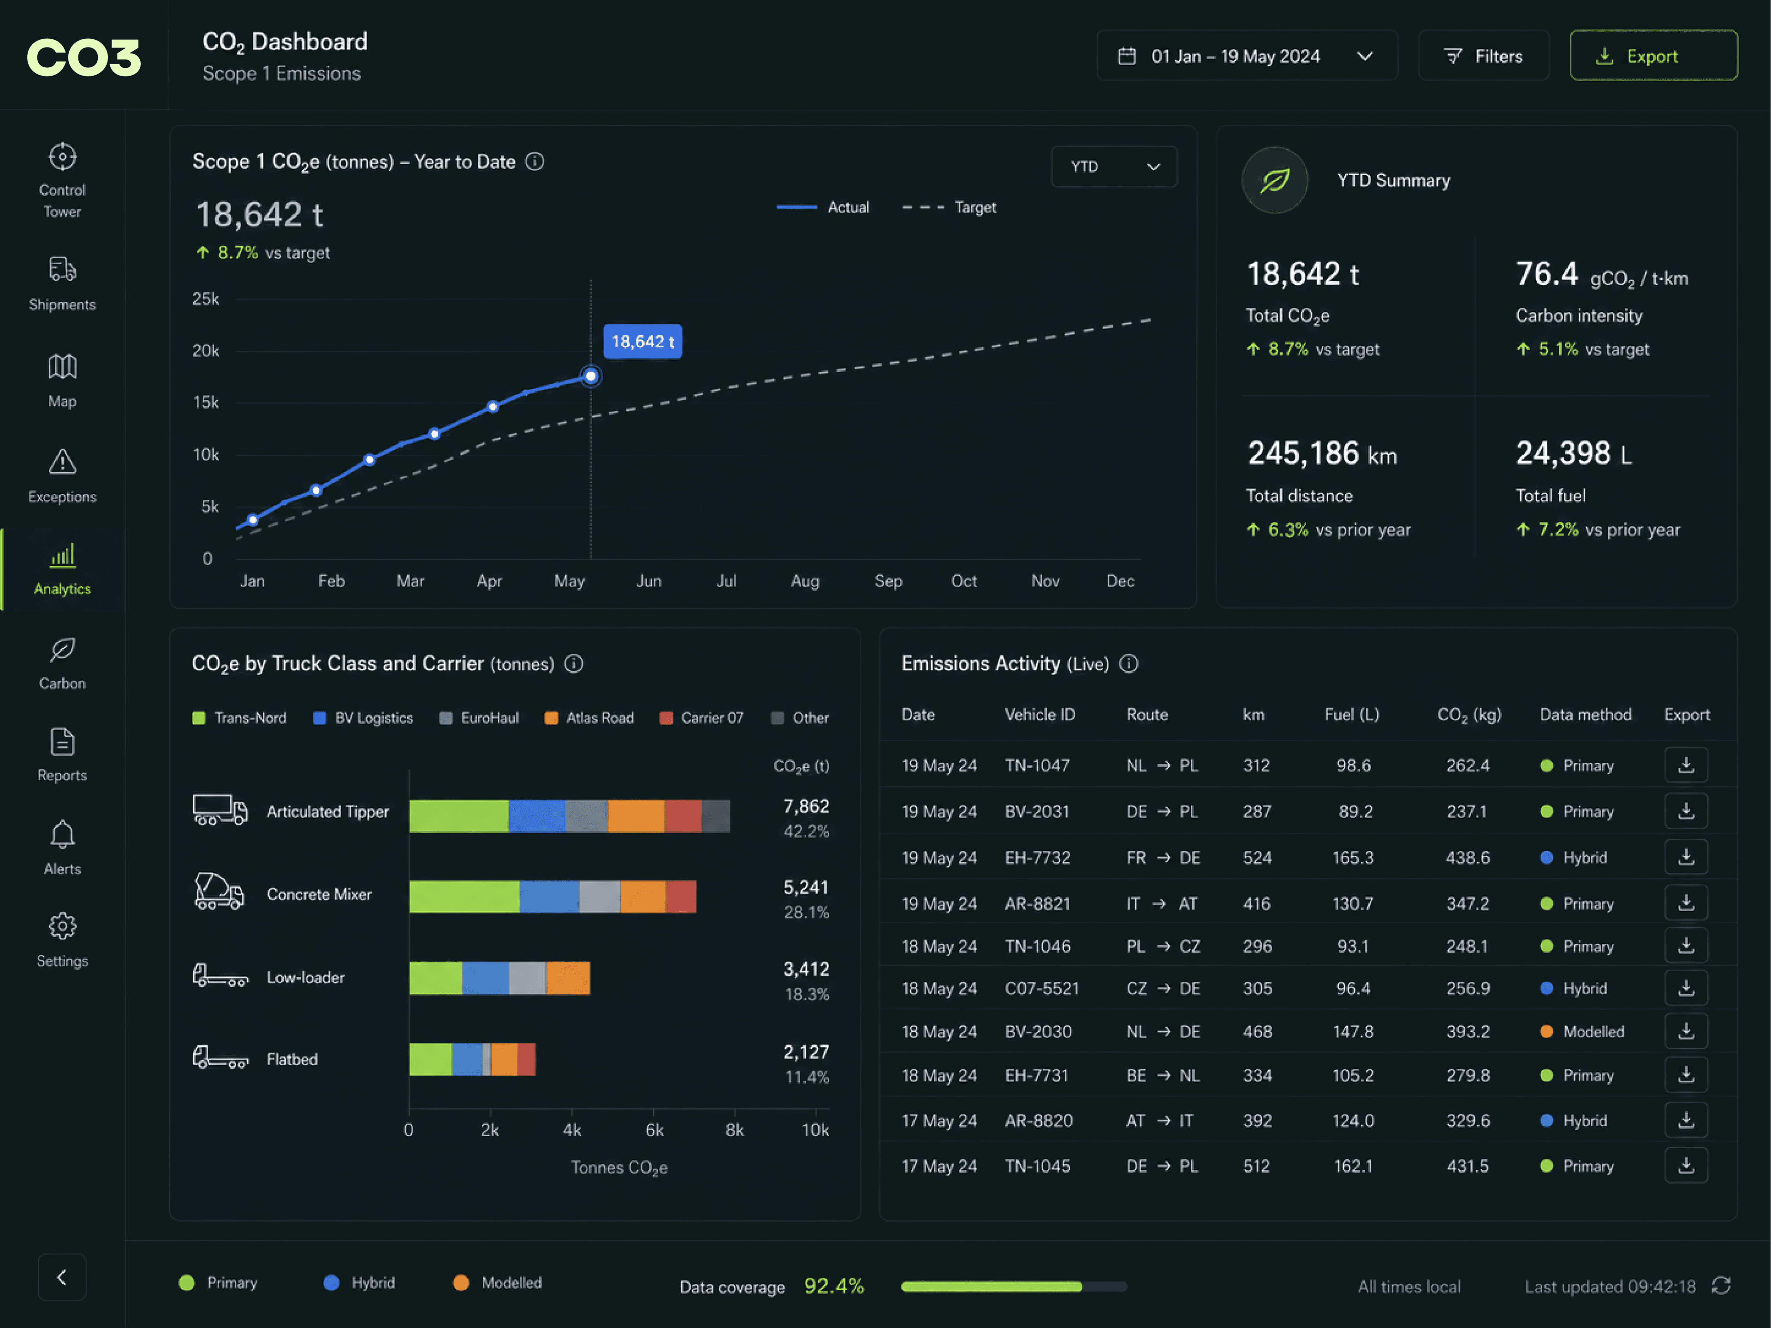Screen dimensions: 1771x1328
Task: Click Primary in footer legend
Action: click(218, 1282)
